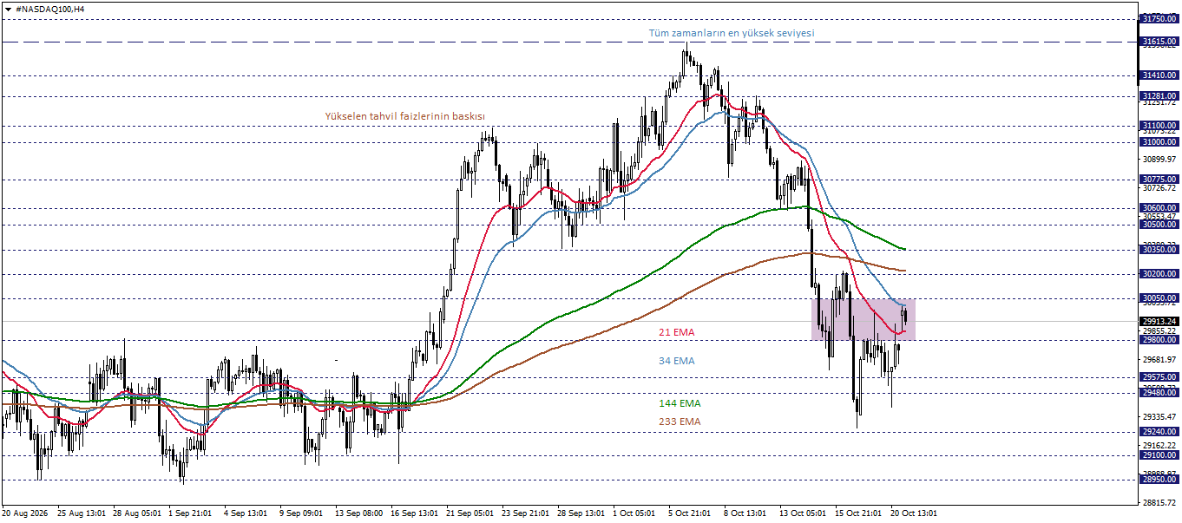1182x523 pixels.
Task: Click the 31750.00 price level tag
Action: [1159, 18]
